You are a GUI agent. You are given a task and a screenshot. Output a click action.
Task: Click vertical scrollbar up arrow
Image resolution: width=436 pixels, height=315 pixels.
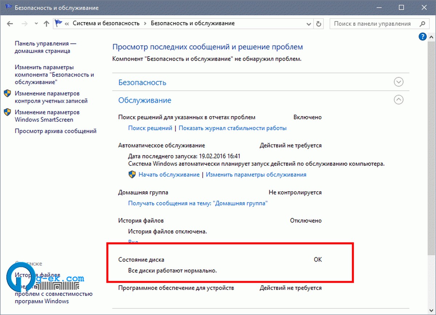(x=432, y=36)
